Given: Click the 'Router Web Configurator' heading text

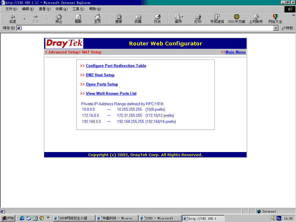Looking at the screenshot, I should tap(166, 43).
